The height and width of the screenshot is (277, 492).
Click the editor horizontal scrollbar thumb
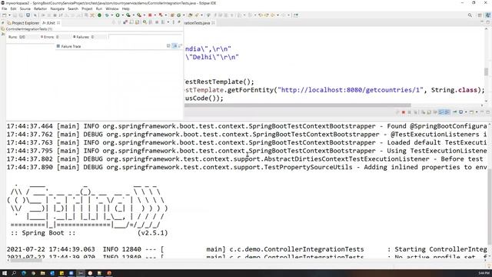tap(298, 105)
